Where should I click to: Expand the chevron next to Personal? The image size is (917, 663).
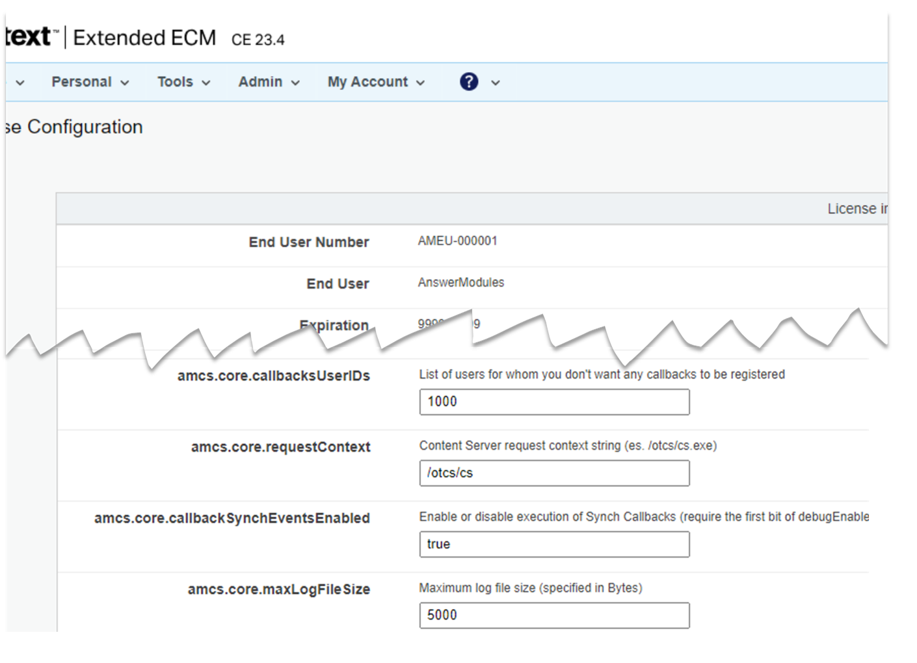pyautogui.click(x=125, y=83)
